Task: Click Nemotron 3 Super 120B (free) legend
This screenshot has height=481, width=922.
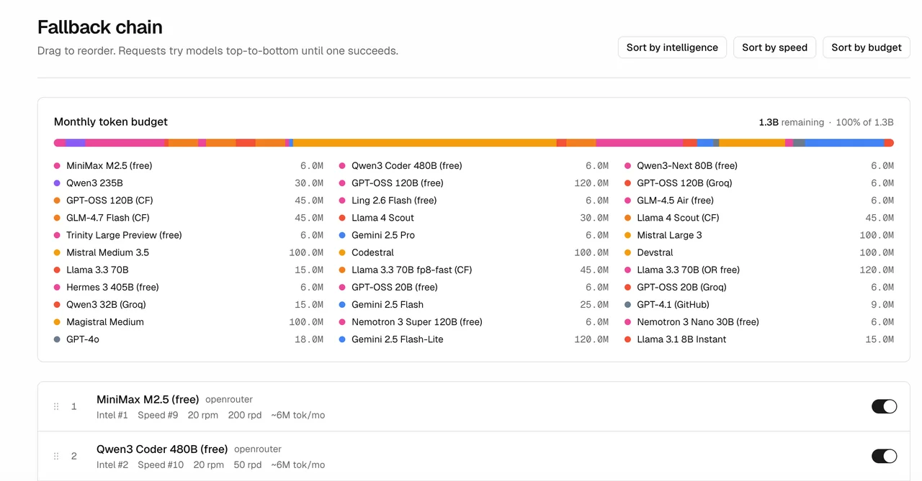Action: [x=417, y=322]
